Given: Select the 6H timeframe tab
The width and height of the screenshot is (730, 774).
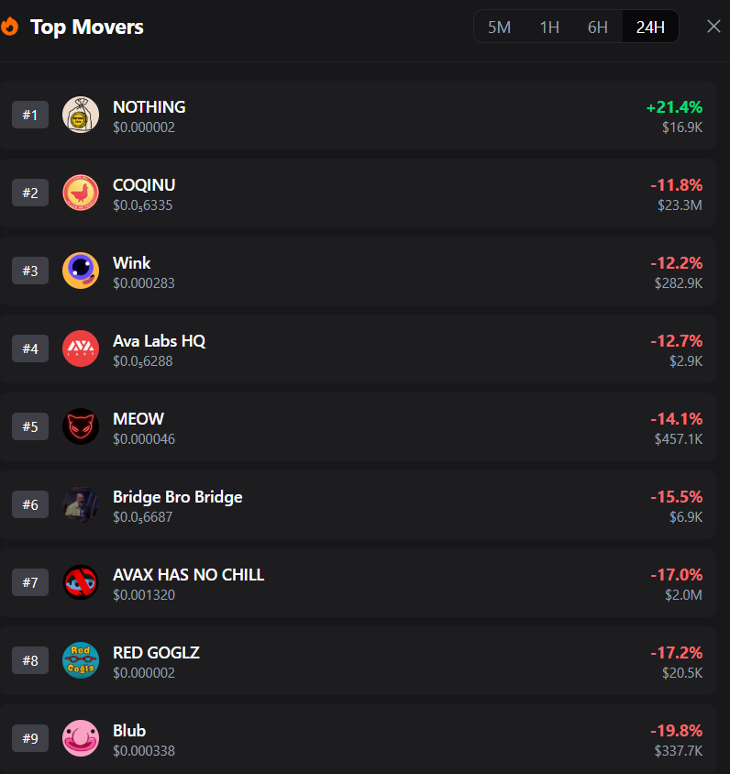Looking at the screenshot, I should click(598, 27).
